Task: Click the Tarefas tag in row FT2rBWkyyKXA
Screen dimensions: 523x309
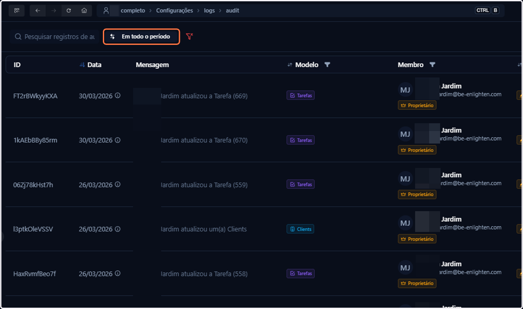Action: [x=300, y=95]
